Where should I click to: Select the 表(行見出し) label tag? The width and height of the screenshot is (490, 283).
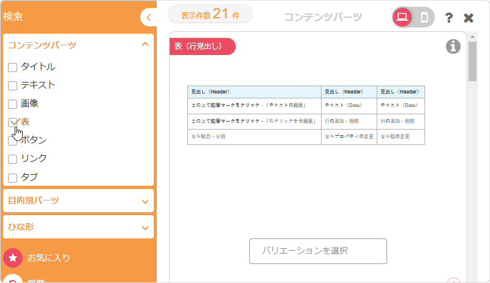tap(202, 46)
